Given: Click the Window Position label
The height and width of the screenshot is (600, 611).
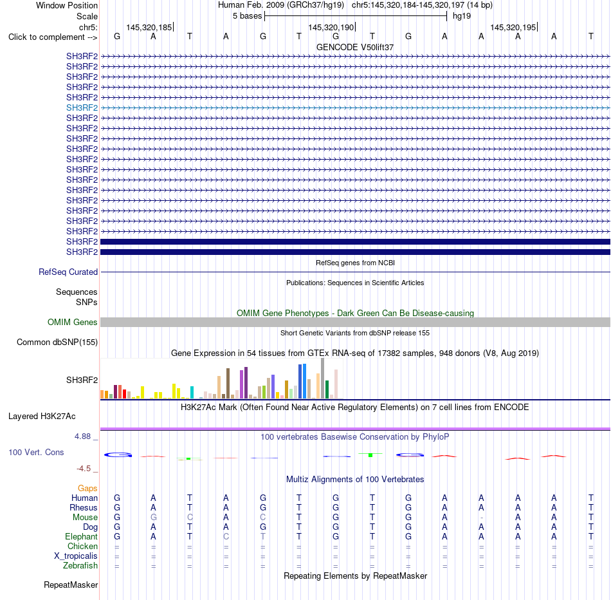Looking at the screenshot, I should (x=67, y=5).
